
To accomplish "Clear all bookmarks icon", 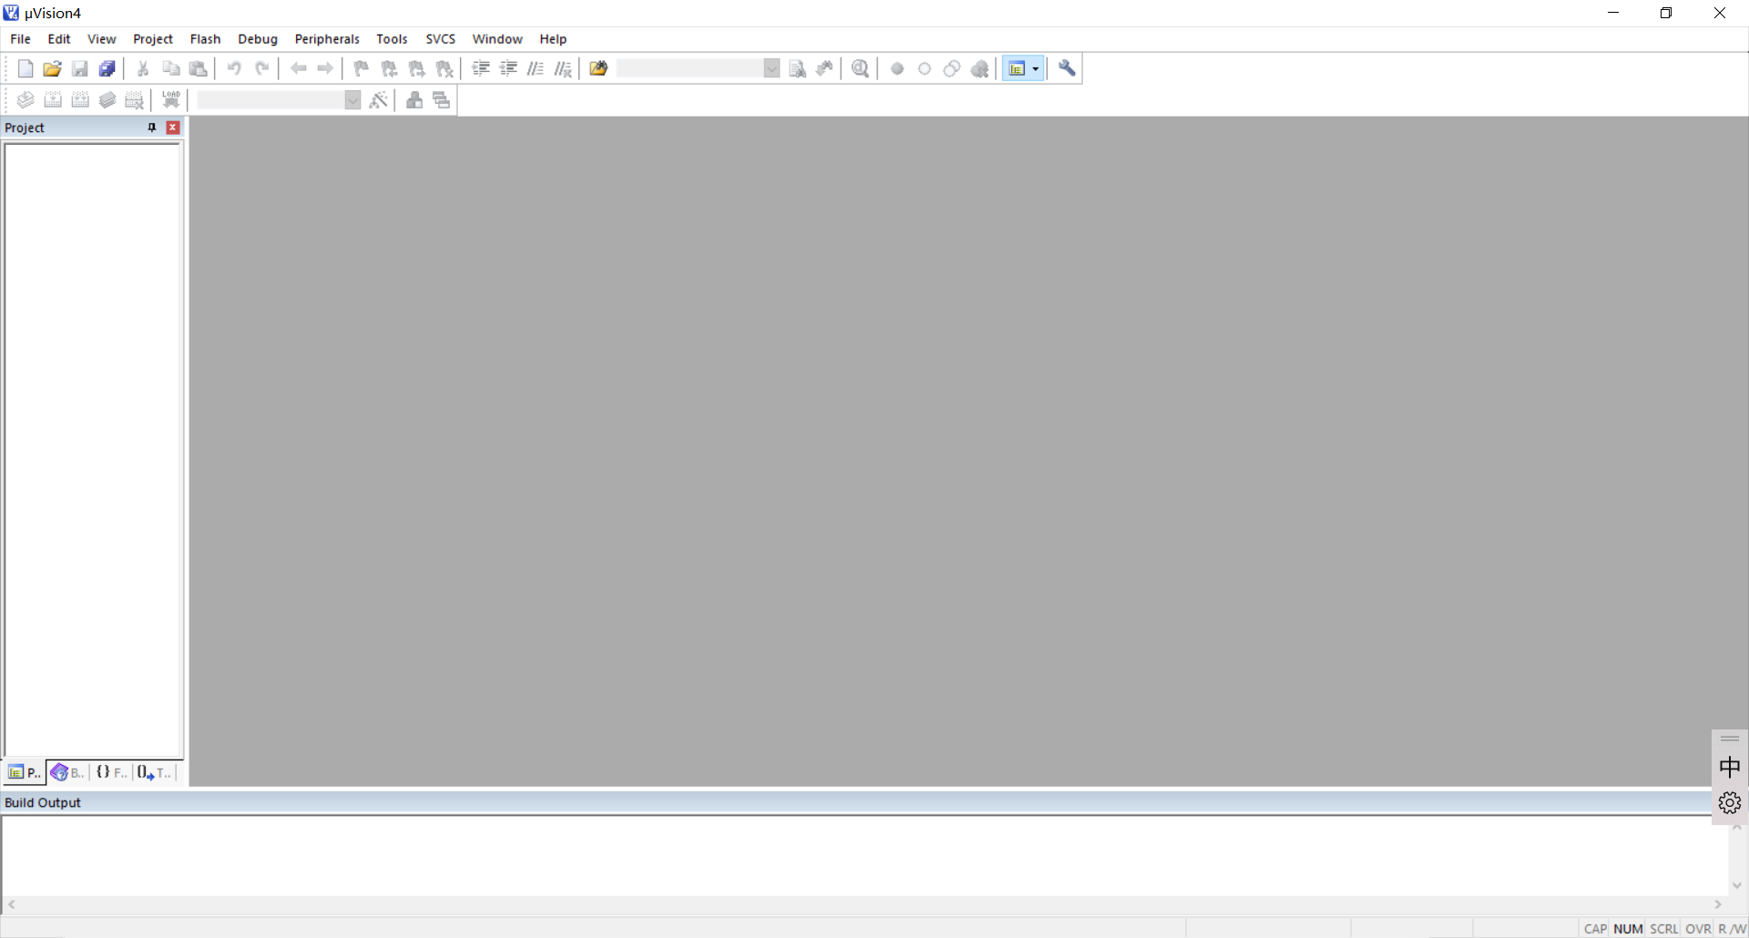I will coord(445,68).
